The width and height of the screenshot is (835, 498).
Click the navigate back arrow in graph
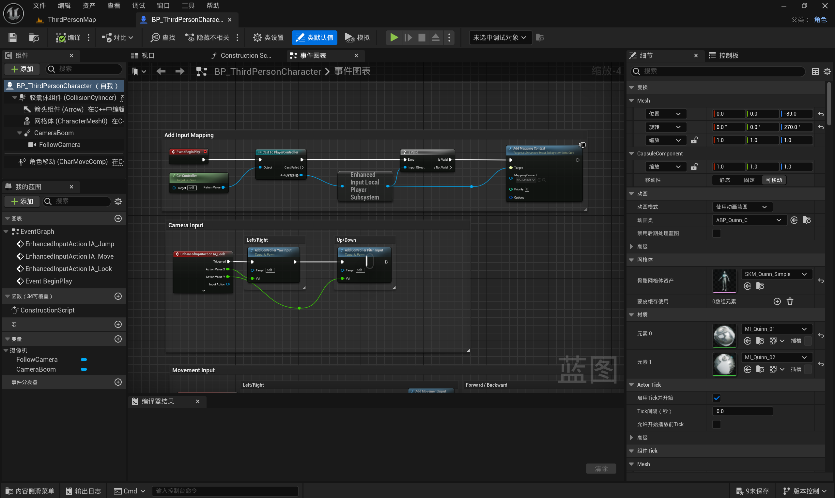161,71
